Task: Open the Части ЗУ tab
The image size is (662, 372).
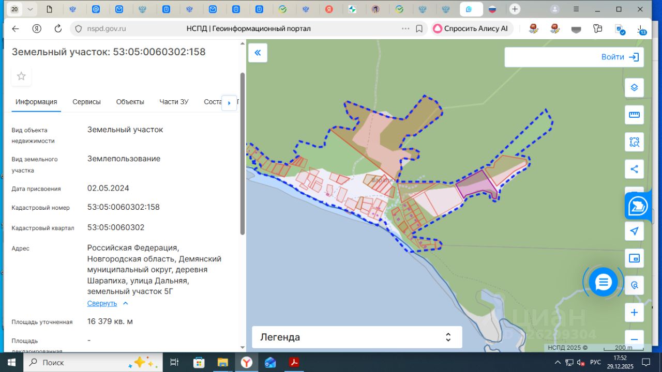Action: pos(174,102)
